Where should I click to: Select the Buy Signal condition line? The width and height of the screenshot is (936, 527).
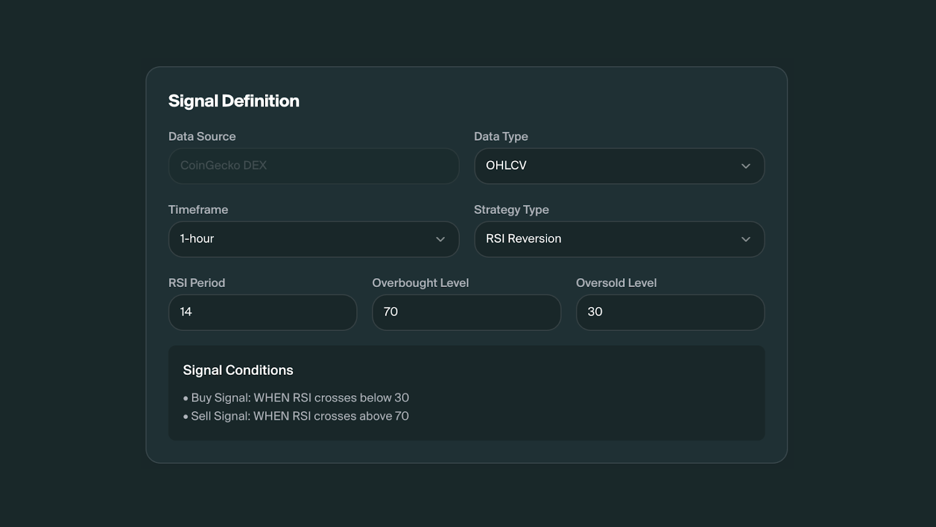296,398
